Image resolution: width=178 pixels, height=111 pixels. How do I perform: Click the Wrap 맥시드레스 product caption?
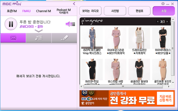tap(92, 53)
